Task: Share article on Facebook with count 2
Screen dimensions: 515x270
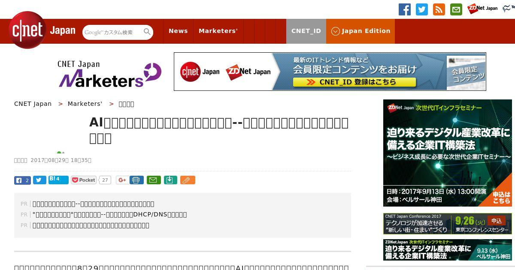Action: click(22, 180)
